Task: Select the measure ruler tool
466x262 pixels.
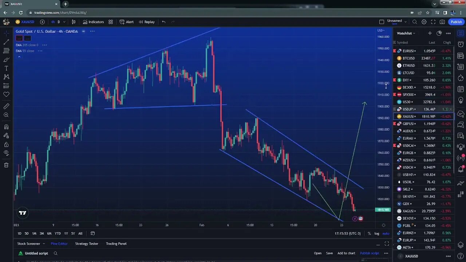Action: click(6, 106)
